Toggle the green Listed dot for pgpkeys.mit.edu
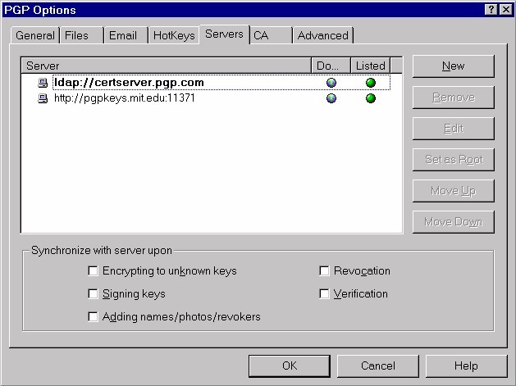The width and height of the screenshot is (516, 386). pyautogui.click(x=371, y=98)
